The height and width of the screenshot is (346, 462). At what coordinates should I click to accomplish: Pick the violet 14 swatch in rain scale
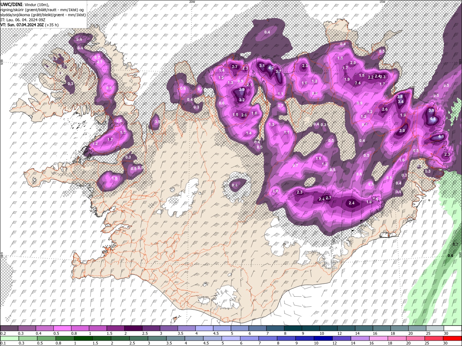[360, 338]
